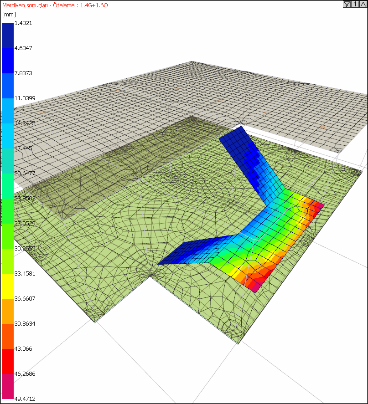Pick the red 43.066 legend color band

pos(8,361)
